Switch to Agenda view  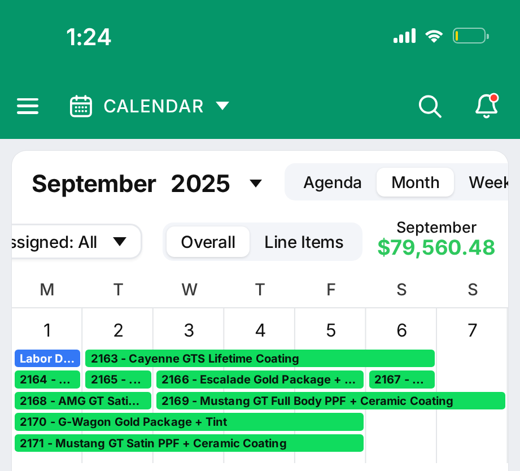(x=333, y=182)
